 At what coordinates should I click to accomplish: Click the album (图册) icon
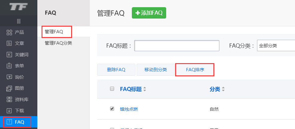[9, 88]
